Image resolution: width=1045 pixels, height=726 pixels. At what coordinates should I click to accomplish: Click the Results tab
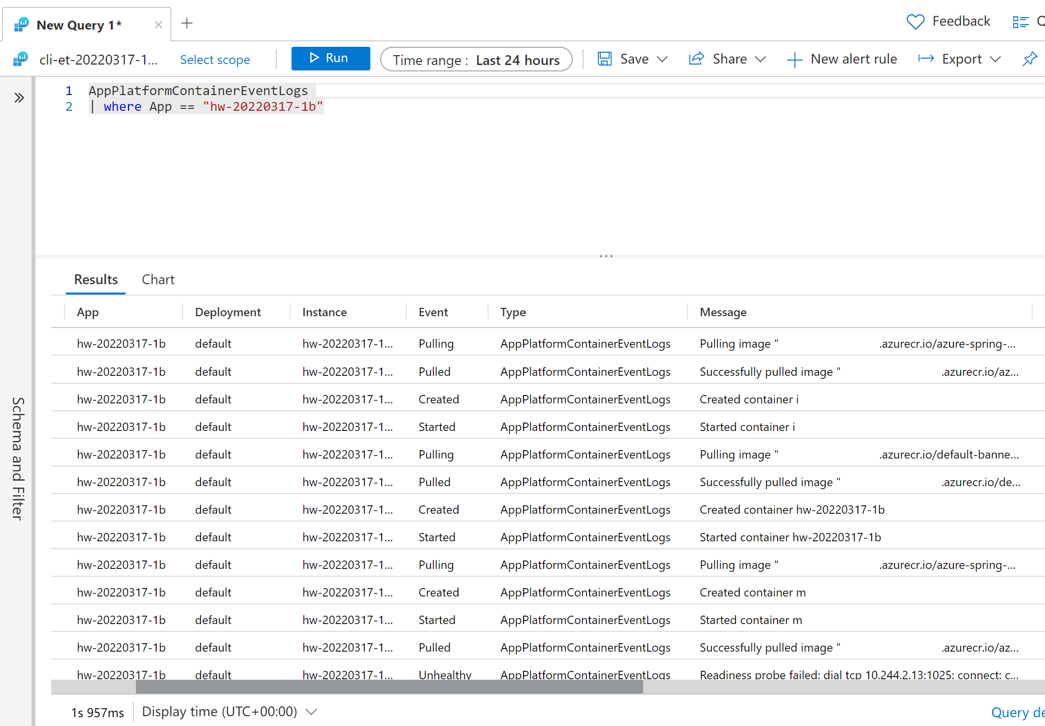tap(95, 280)
